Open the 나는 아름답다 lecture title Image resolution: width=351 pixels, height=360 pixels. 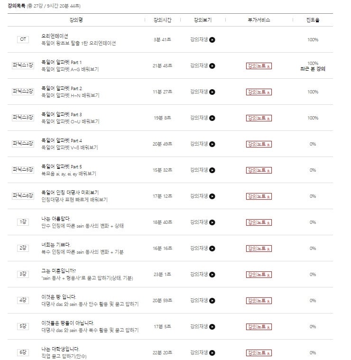pyautogui.click(x=56, y=219)
